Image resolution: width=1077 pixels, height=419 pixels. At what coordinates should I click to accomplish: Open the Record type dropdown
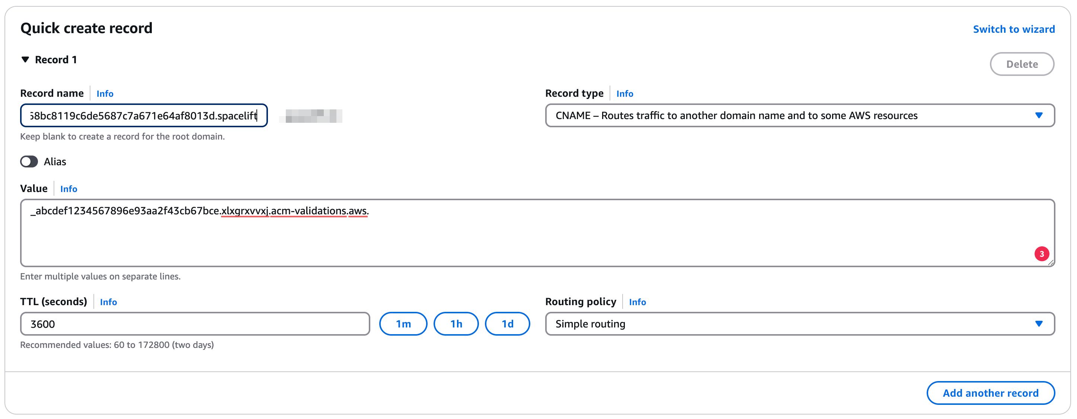[799, 115]
